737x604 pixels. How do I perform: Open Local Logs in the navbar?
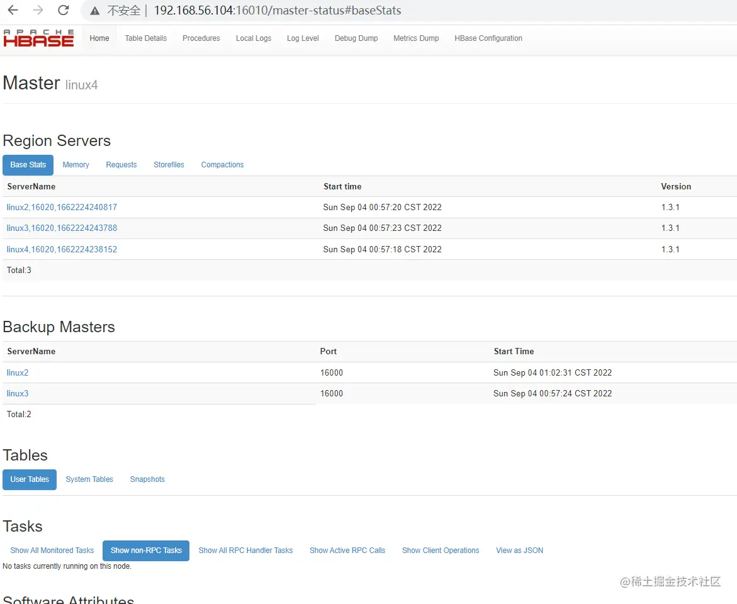pos(254,38)
